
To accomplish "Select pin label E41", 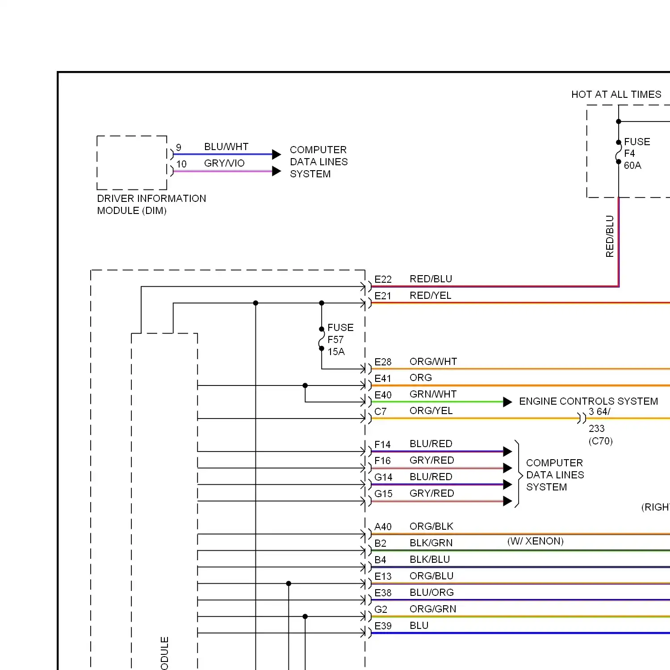I will pos(383,378).
